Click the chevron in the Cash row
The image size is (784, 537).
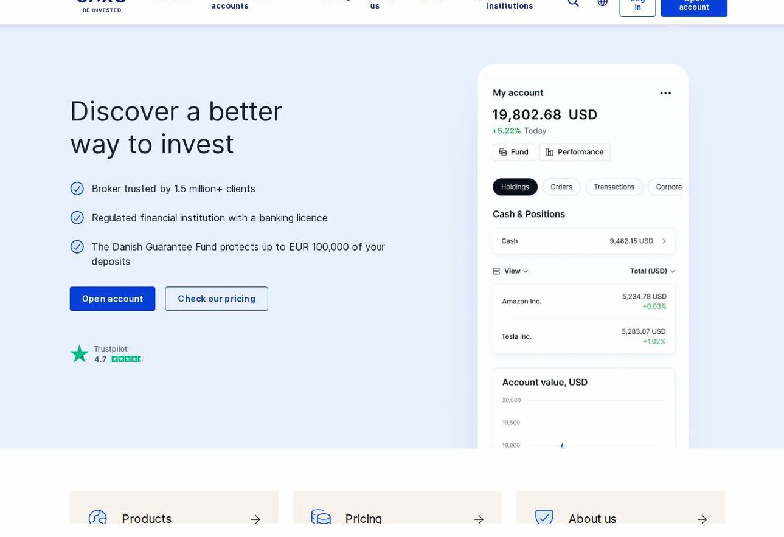664,241
